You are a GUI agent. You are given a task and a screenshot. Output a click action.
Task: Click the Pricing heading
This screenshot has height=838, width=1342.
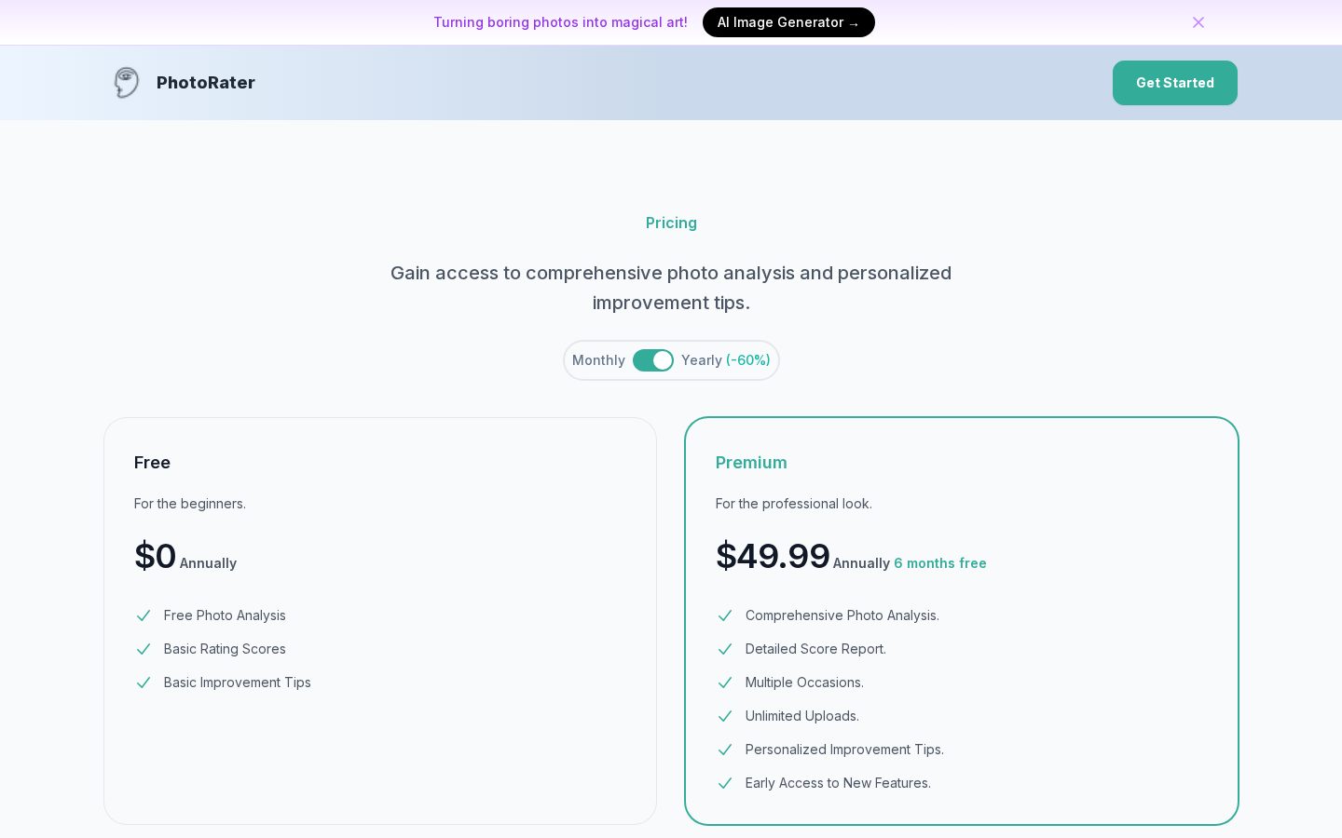tap(671, 223)
